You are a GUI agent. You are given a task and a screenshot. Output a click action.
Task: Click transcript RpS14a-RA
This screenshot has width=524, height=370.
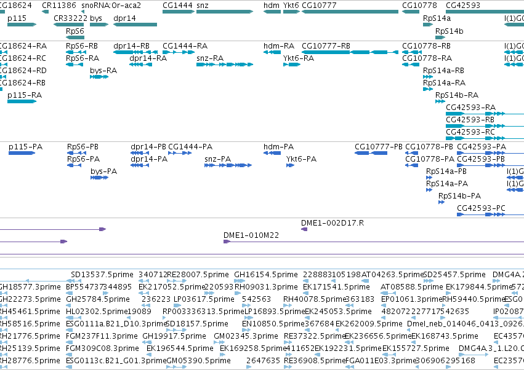tap(428, 89)
